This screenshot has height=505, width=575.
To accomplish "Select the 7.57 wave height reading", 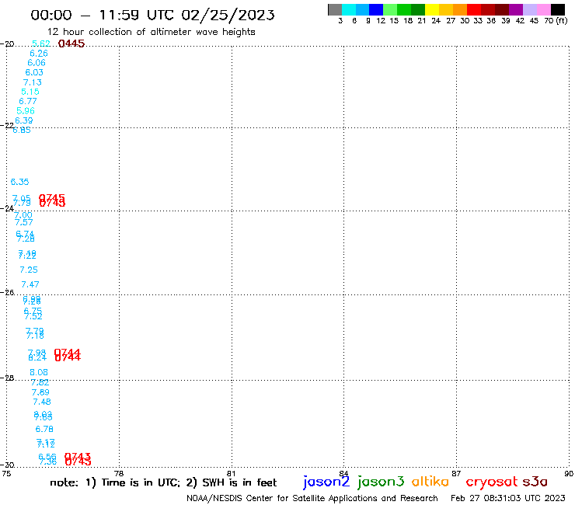I will coord(24,222).
